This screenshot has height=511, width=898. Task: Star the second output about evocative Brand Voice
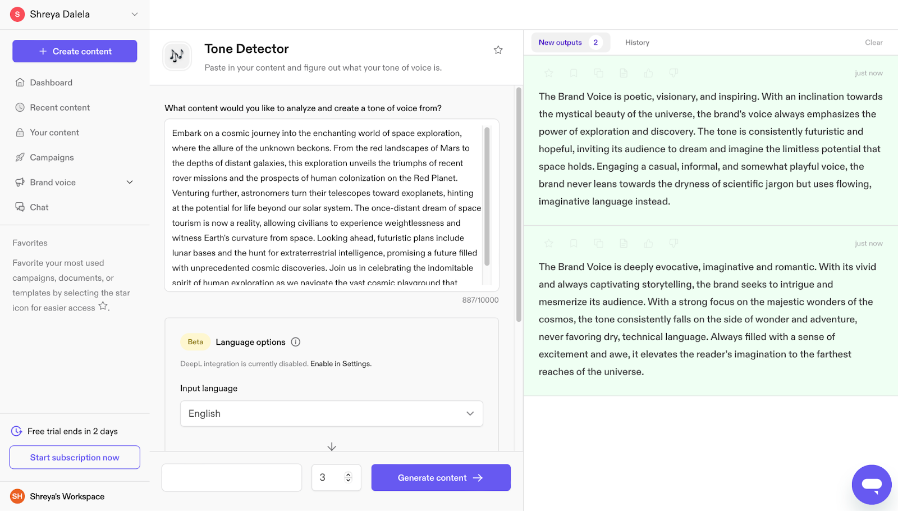549,243
